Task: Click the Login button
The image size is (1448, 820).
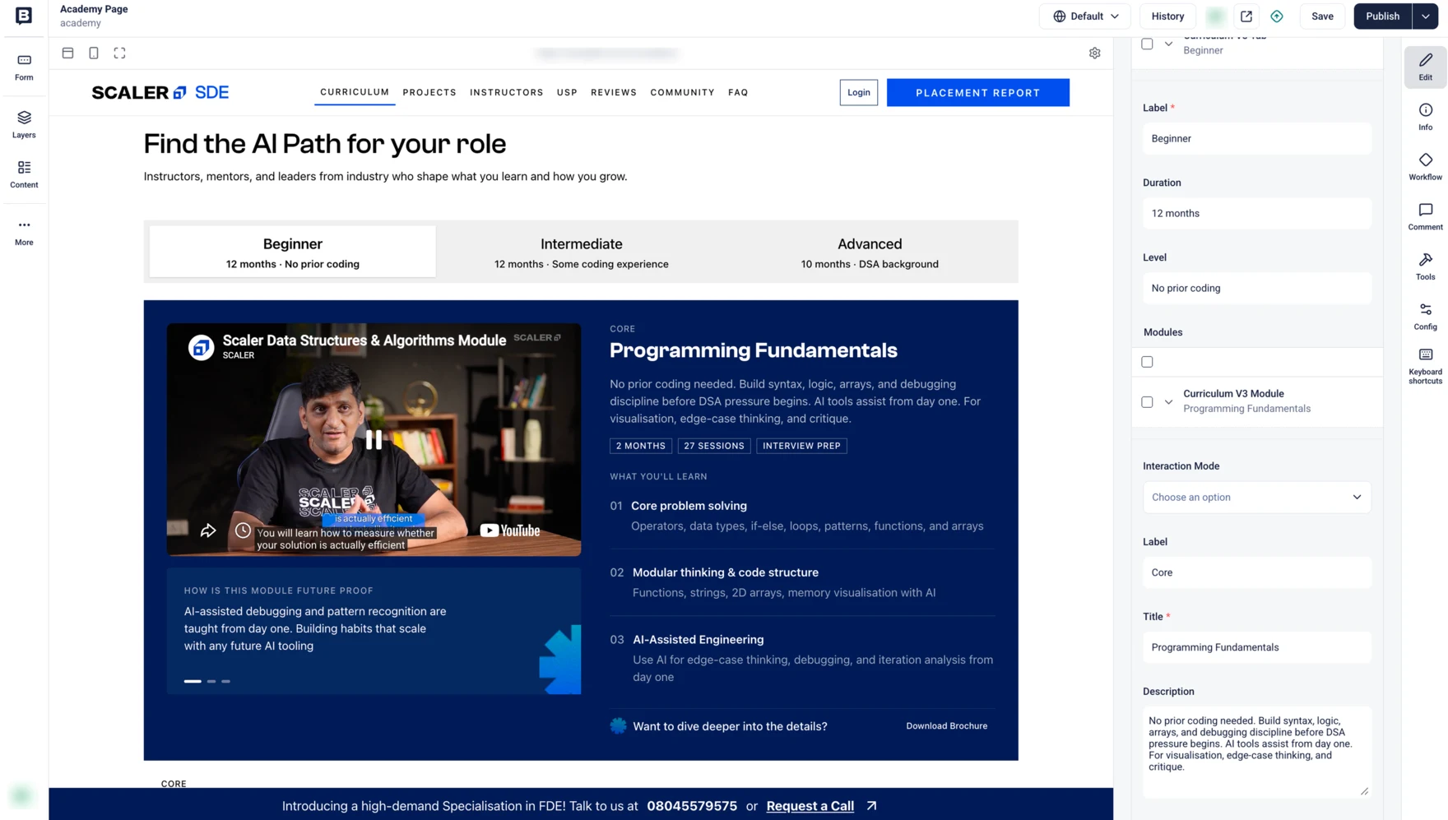Action: click(858, 93)
